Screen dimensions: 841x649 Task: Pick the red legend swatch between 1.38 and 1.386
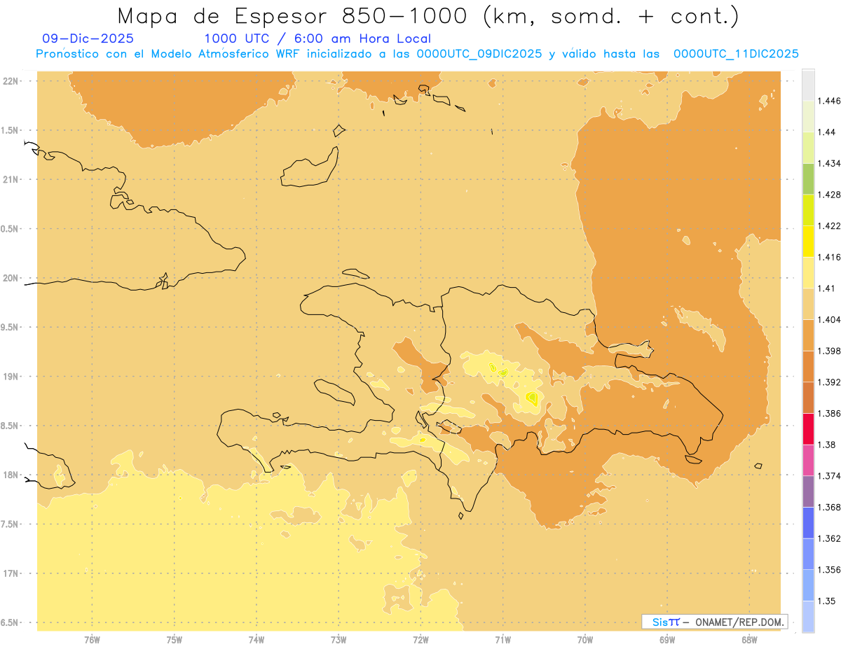point(808,429)
